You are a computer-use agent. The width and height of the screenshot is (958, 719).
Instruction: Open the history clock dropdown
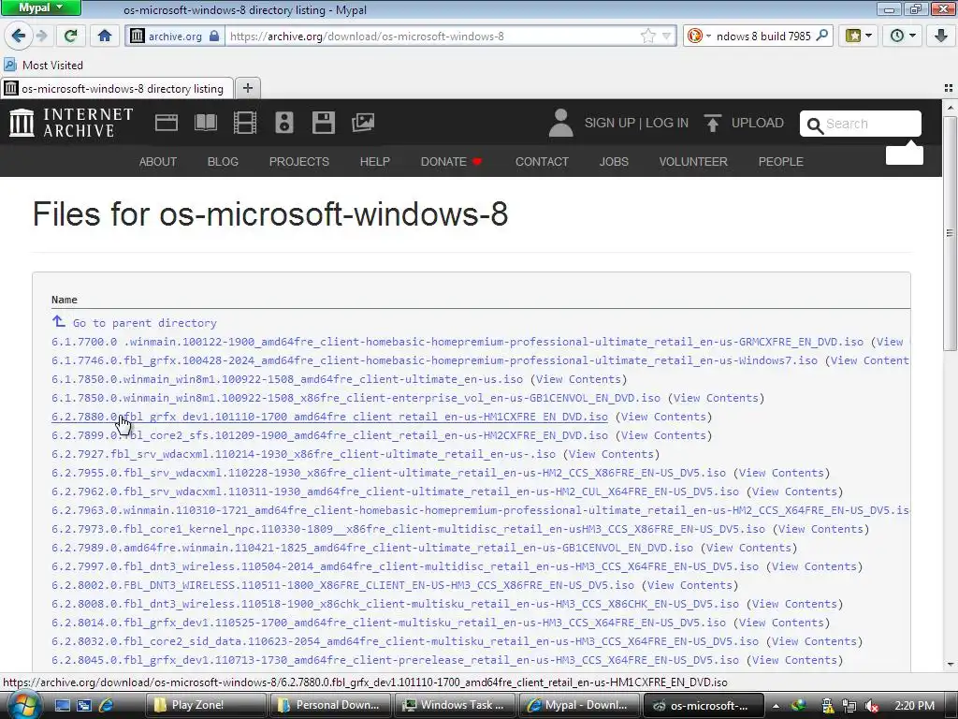(902, 36)
